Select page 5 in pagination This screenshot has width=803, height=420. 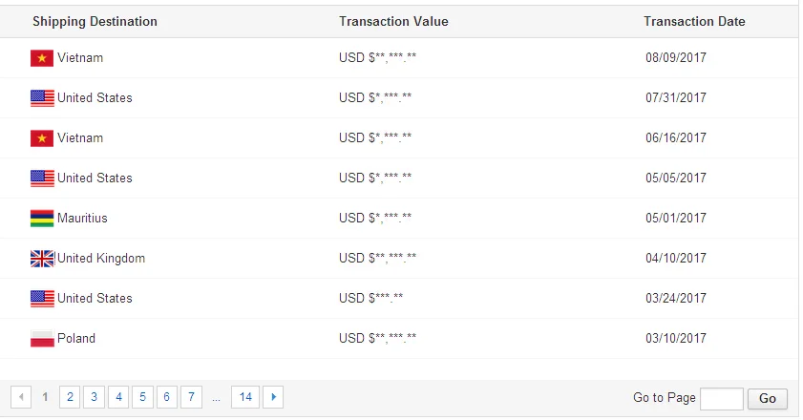point(142,397)
